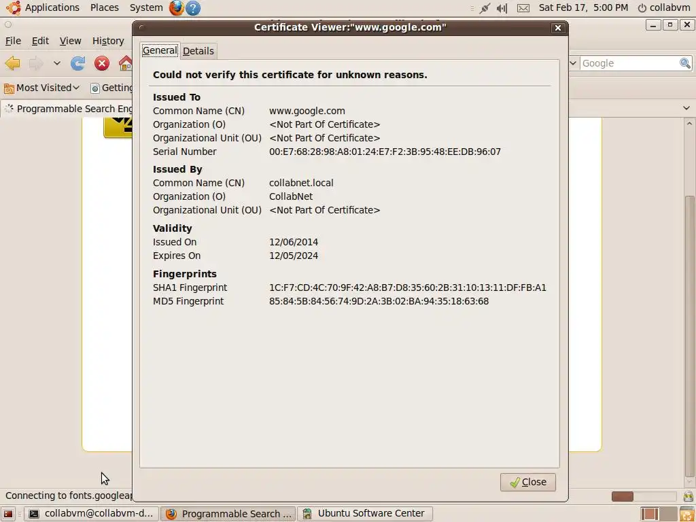Screen dimensions: 696x522
Task: Open the collabvm user session menu
Action: [x=664, y=7]
